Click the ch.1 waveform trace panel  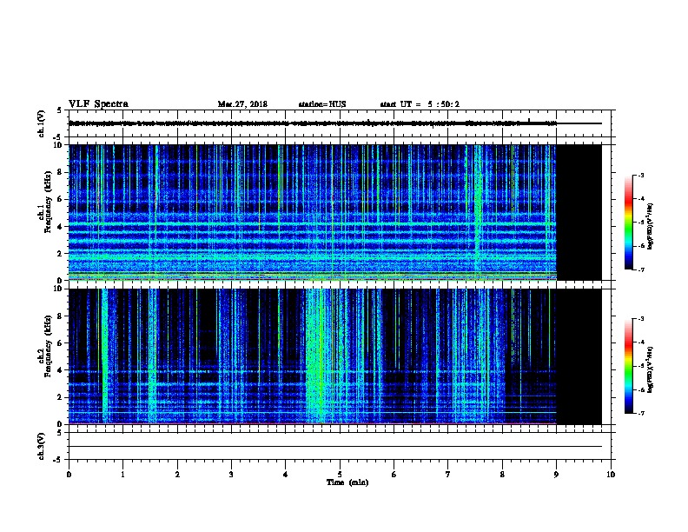coord(340,123)
